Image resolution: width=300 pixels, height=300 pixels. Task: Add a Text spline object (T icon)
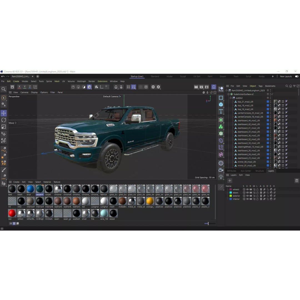coord(221,111)
